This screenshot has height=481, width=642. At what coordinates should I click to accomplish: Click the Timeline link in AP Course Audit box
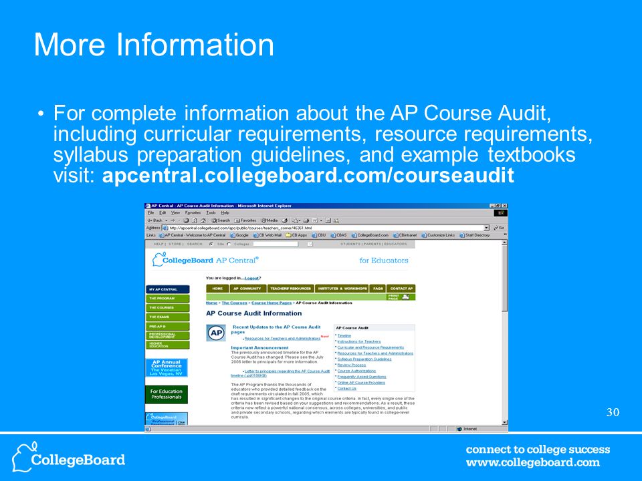click(344, 335)
